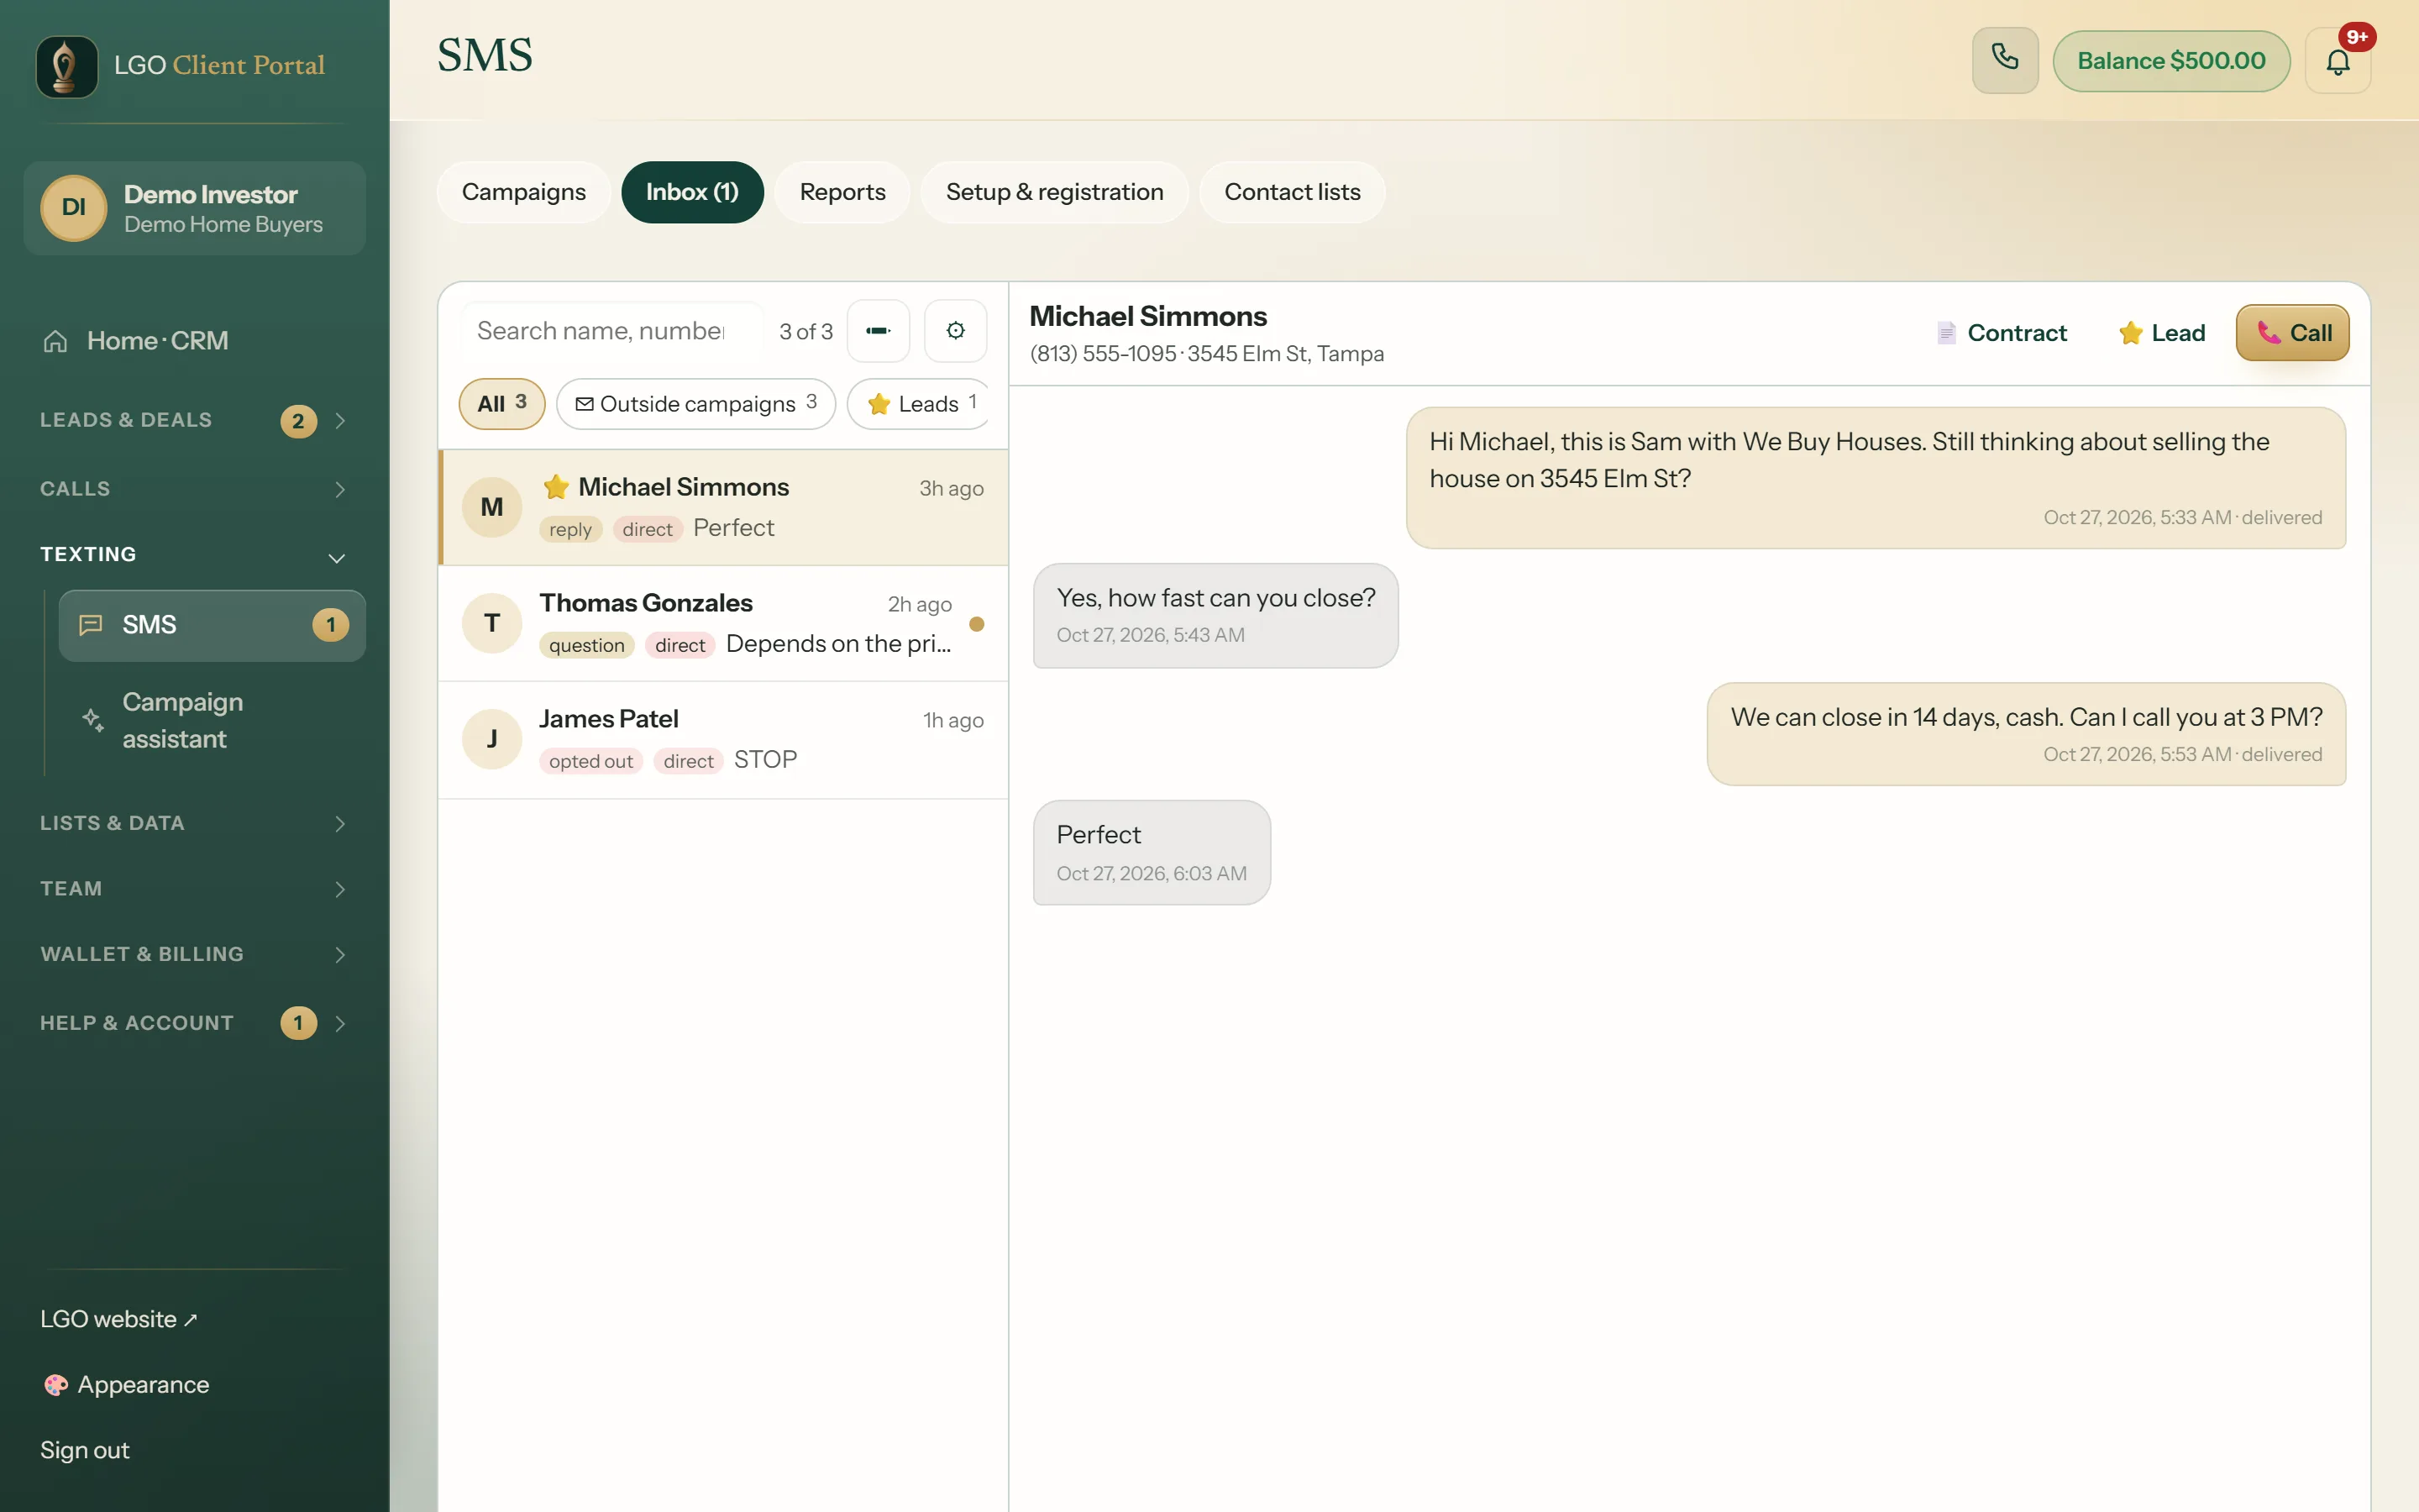Viewport: 2419px width, 1512px height.
Task: Collapse the Texting section chevron
Action: pyautogui.click(x=337, y=558)
